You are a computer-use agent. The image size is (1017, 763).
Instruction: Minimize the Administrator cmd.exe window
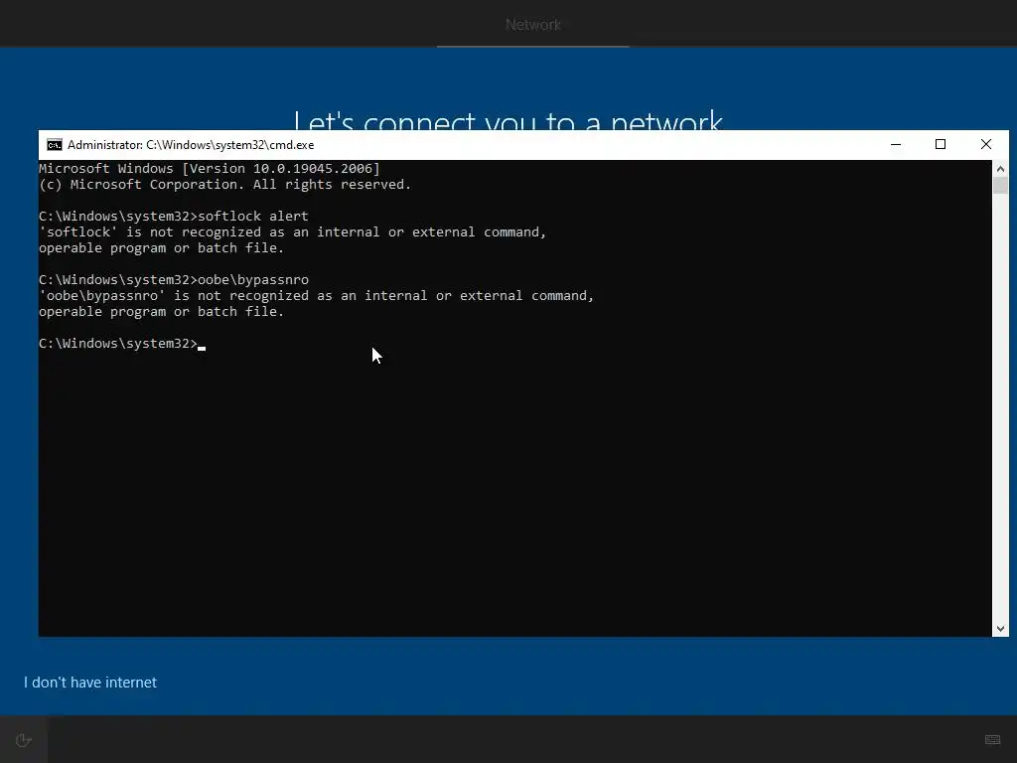896,145
